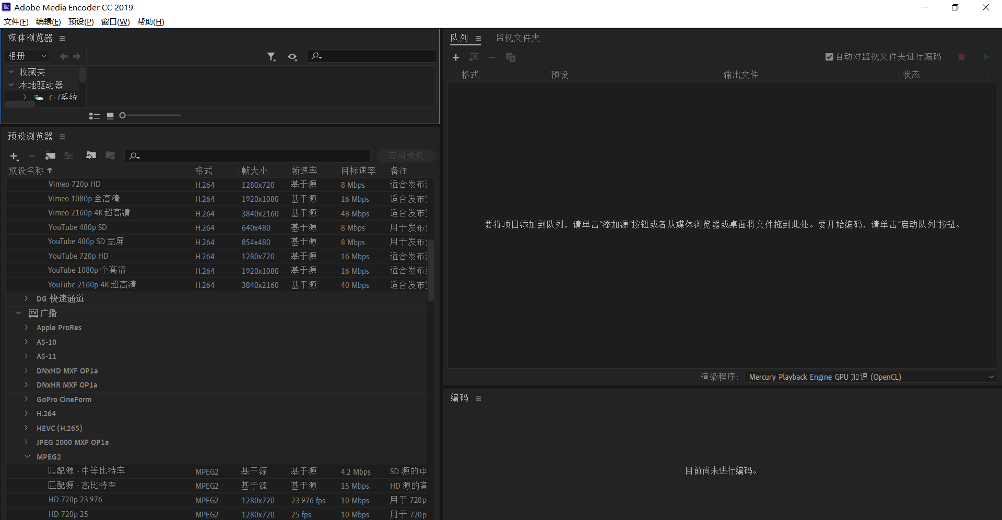Add a new source with the plus icon
The image size is (1002, 520).
(456, 57)
